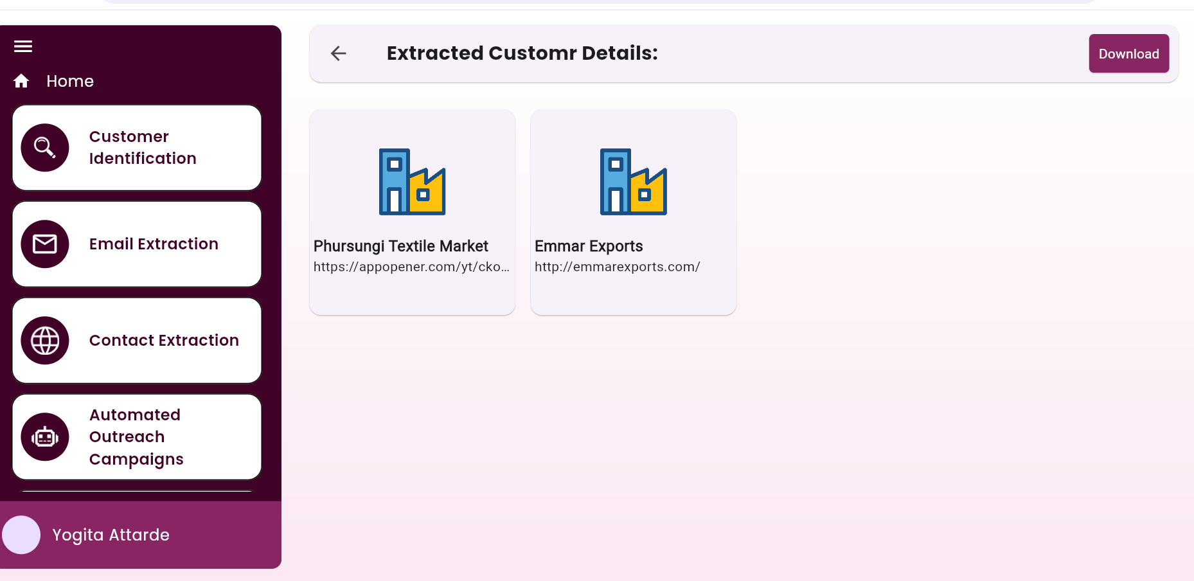Click Phursungi Textile Market building icon

(412, 182)
